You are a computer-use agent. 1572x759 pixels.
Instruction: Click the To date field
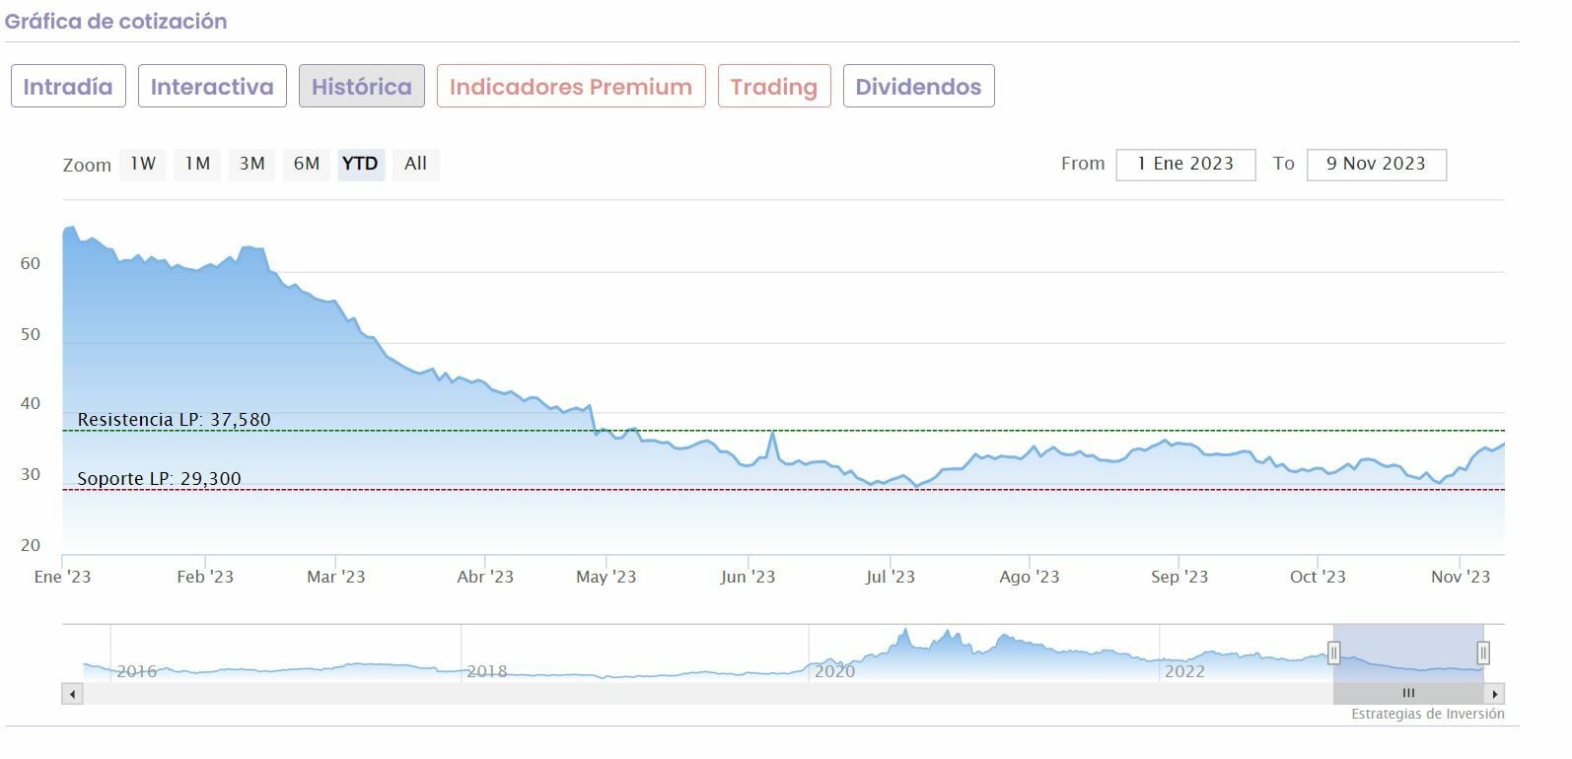1376,165
